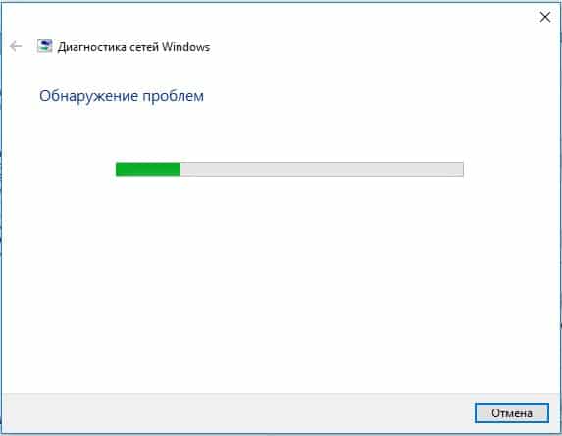Click the far right end of progress bar

click(x=462, y=169)
